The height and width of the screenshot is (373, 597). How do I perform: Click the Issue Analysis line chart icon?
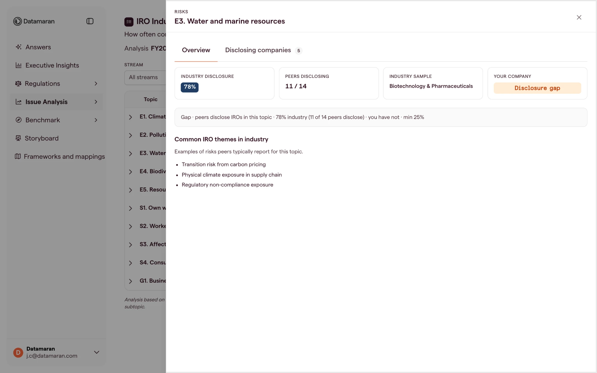[19, 102]
